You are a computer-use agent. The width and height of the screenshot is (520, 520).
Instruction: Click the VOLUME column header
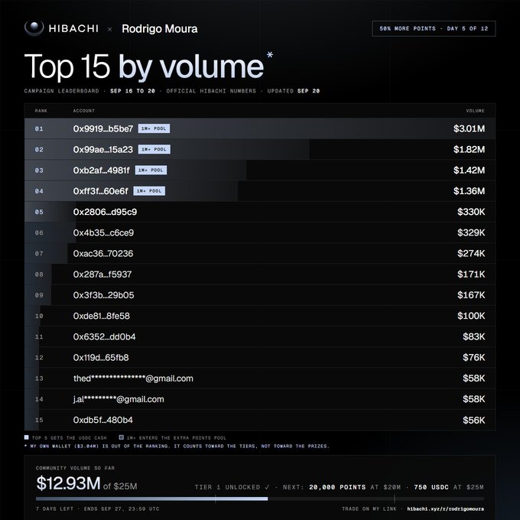coord(475,111)
